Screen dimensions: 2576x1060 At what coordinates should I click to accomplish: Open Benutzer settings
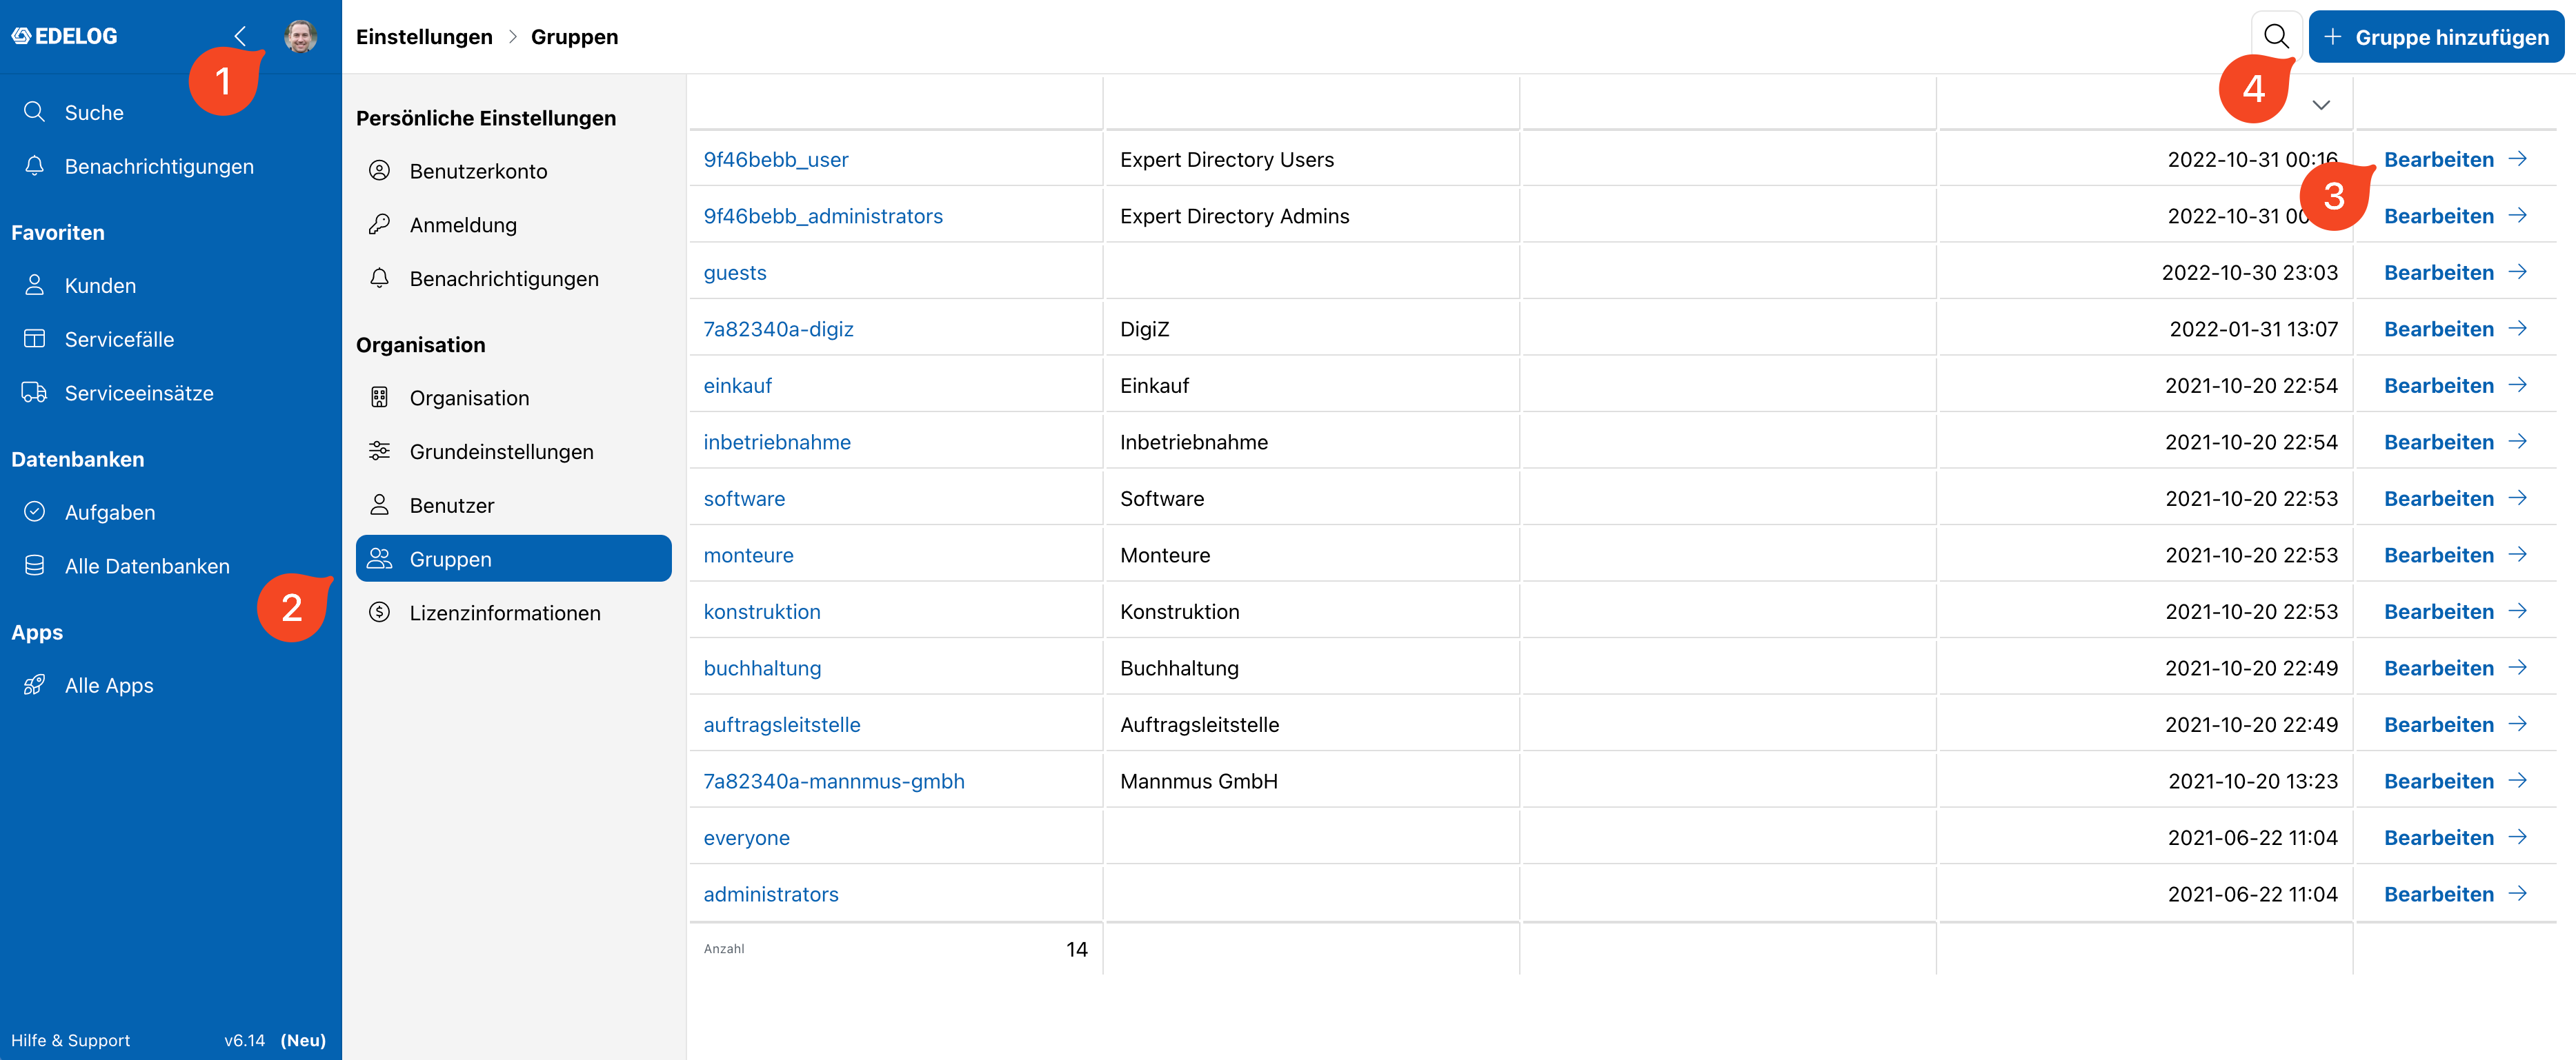[x=513, y=505]
